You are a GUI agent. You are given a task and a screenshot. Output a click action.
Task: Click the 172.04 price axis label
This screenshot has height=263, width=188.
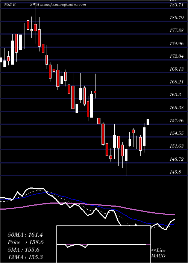(176, 56)
